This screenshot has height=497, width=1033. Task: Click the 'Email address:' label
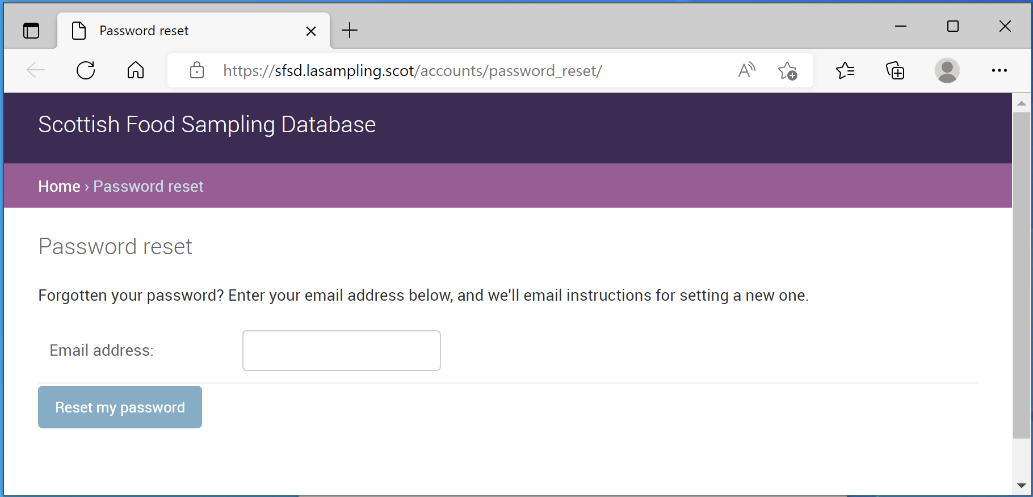tap(102, 351)
